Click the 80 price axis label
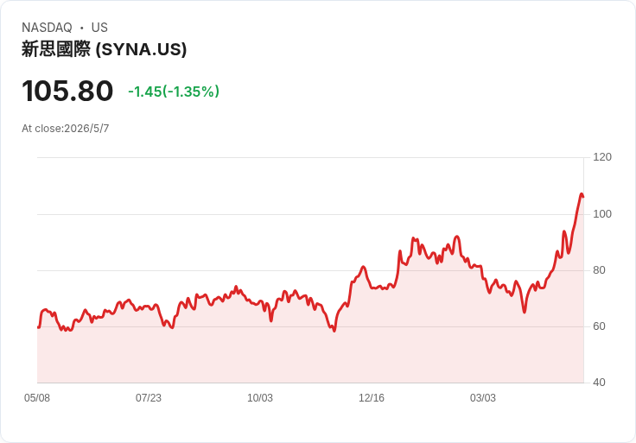Viewport: 636px width, 443px height. [599, 270]
